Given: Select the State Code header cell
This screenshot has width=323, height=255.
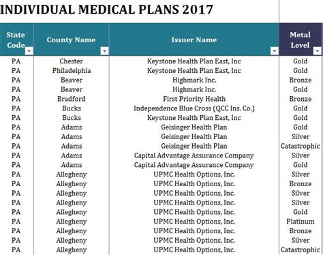Looking at the screenshot, I should (16, 40).
